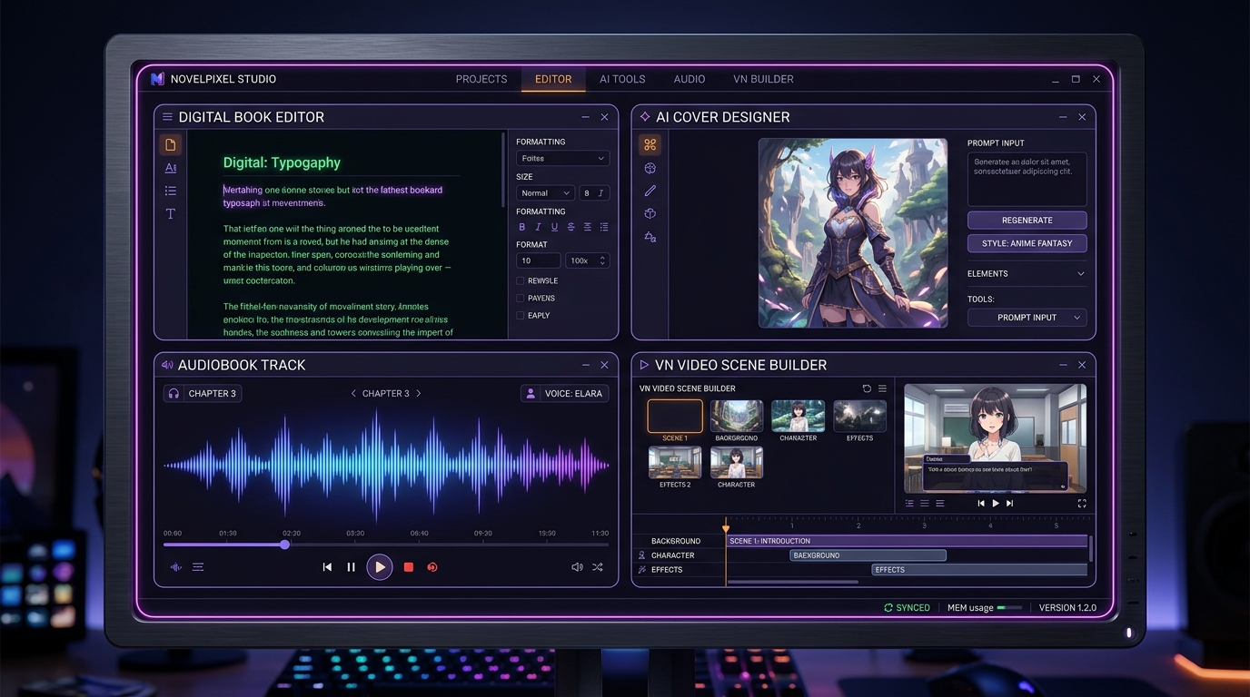Select the 3D globe tool in Cover Designer
Image resolution: width=1250 pixels, height=697 pixels.
click(x=650, y=168)
